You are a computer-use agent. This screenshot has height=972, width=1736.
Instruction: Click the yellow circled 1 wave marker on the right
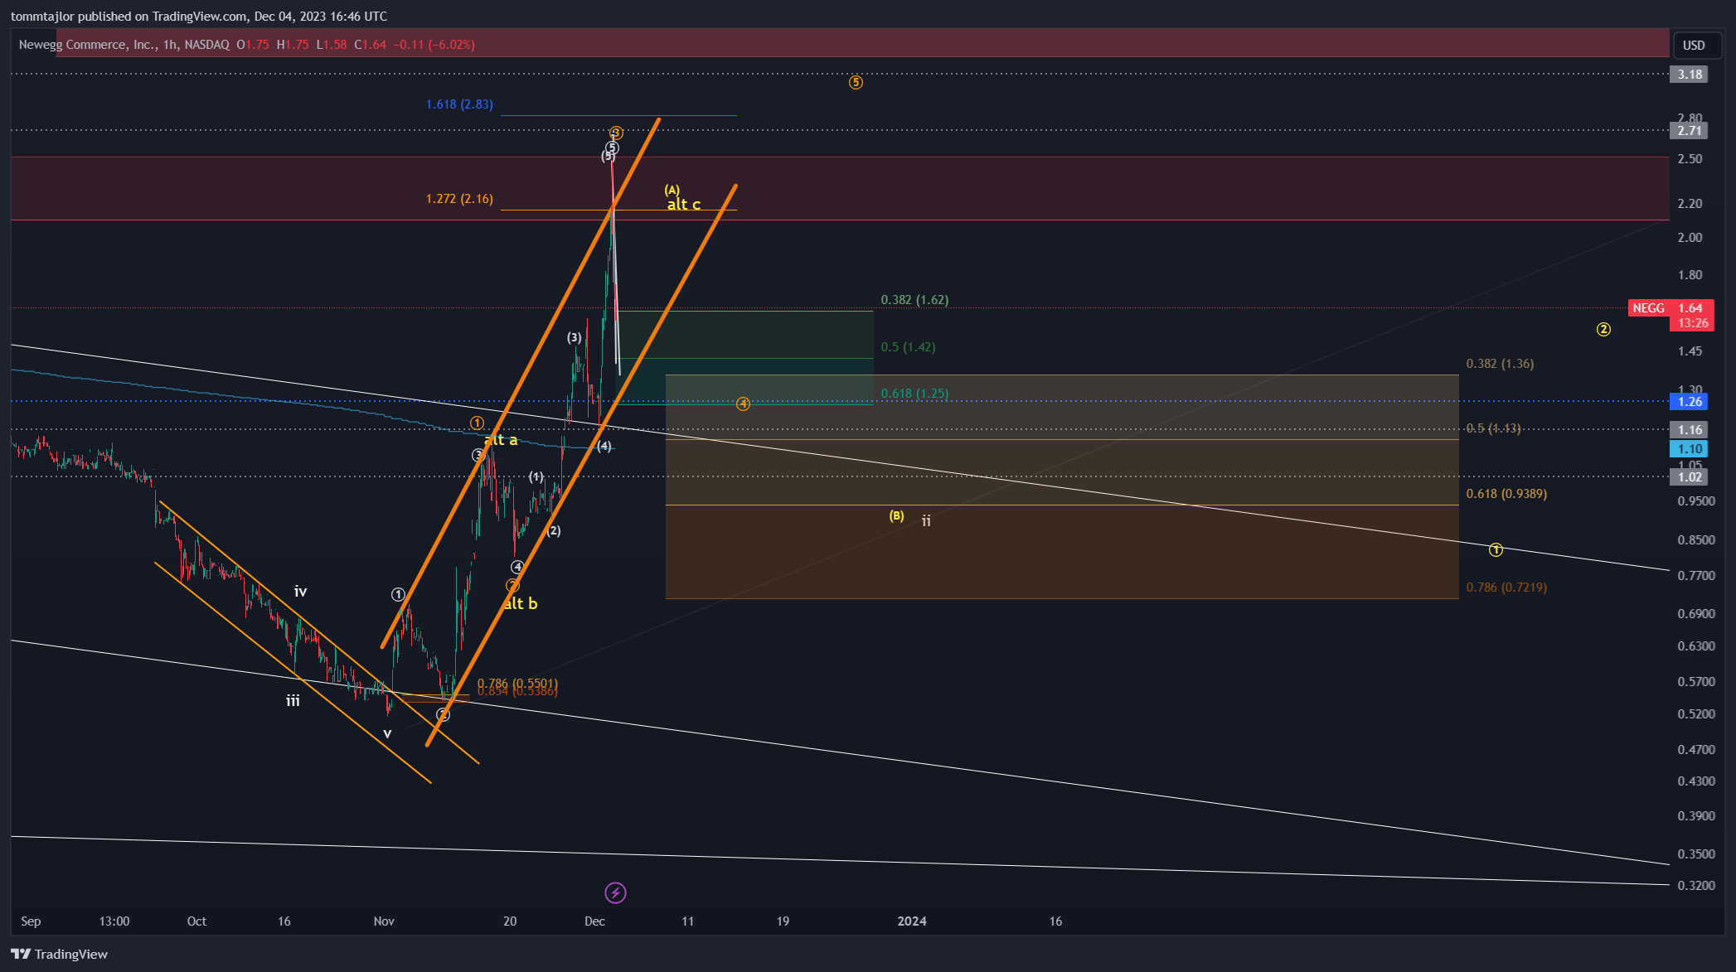(1496, 549)
